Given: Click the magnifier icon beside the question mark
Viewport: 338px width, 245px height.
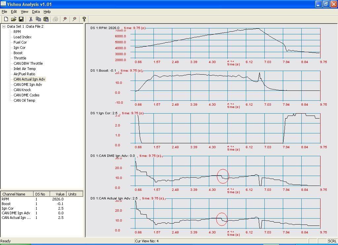Looking at the screenshot, I should click(x=74, y=19).
